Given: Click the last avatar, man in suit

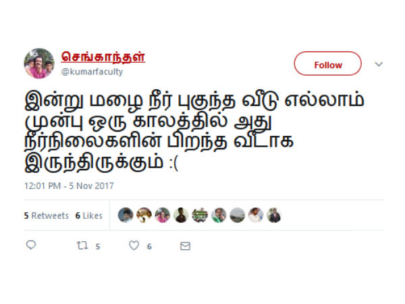Looking at the screenshot, I should (x=274, y=215).
